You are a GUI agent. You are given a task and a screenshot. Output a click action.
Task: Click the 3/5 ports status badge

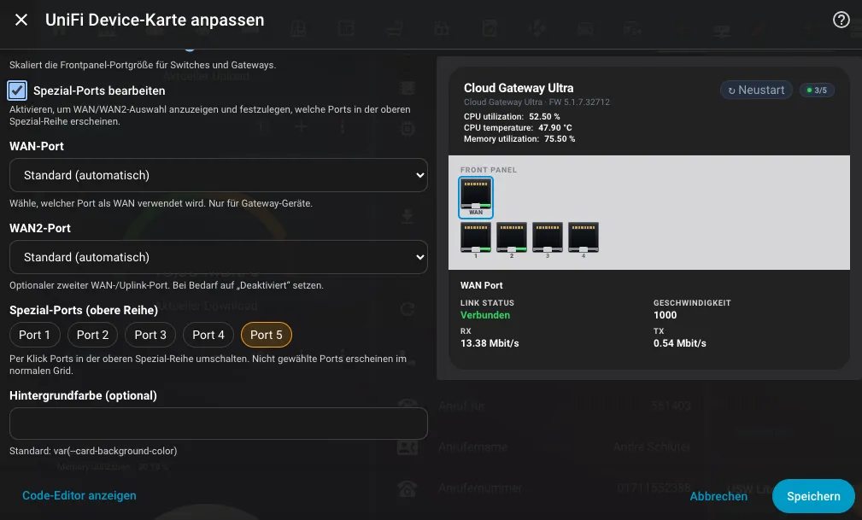(x=817, y=91)
